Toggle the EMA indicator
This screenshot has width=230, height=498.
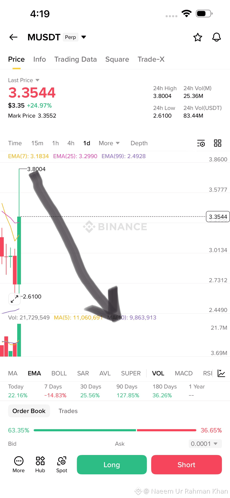click(34, 373)
